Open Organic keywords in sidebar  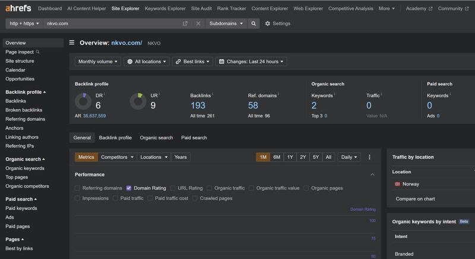pyautogui.click(x=25, y=168)
